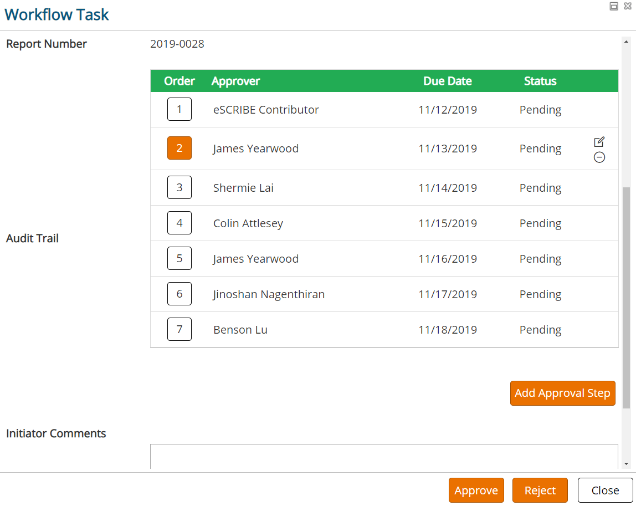Click order number 5 box

coord(179,258)
